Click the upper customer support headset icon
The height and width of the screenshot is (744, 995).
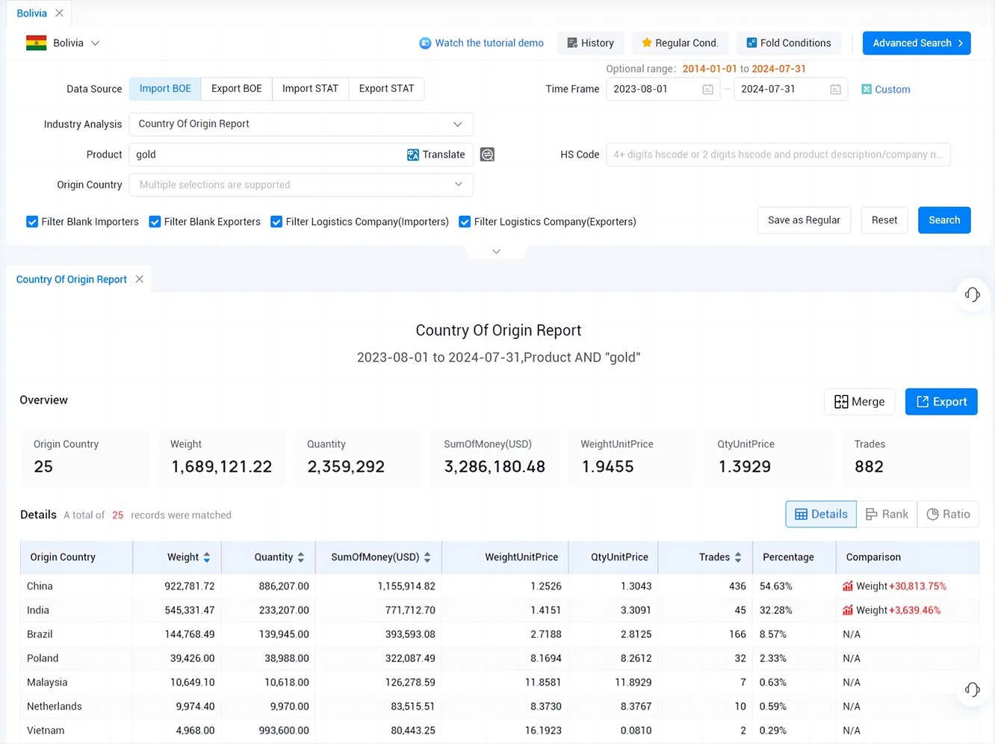pyautogui.click(x=973, y=294)
